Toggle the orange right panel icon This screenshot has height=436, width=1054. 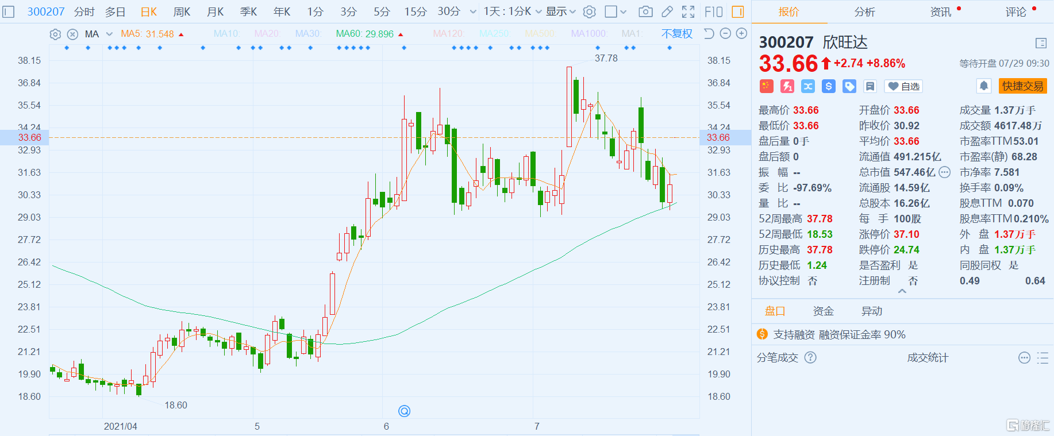click(738, 11)
